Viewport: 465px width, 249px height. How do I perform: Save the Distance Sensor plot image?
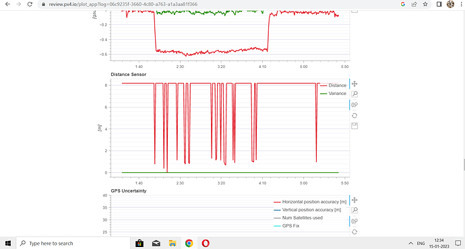354,126
